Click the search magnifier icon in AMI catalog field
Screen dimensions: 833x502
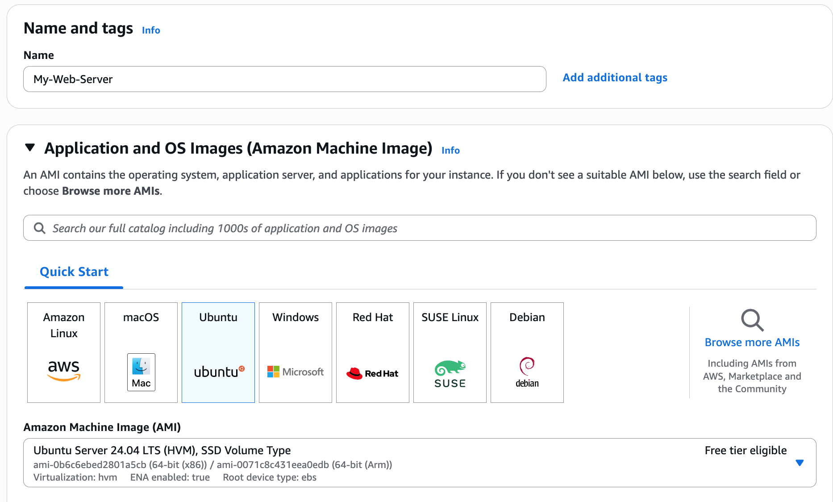click(40, 228)
